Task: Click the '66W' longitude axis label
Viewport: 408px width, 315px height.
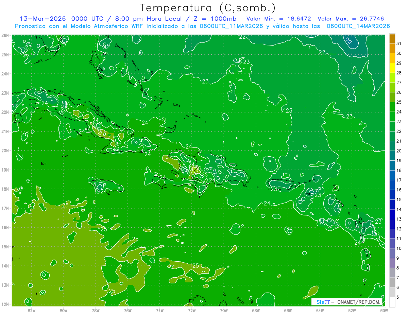Action: coord(288,310)
